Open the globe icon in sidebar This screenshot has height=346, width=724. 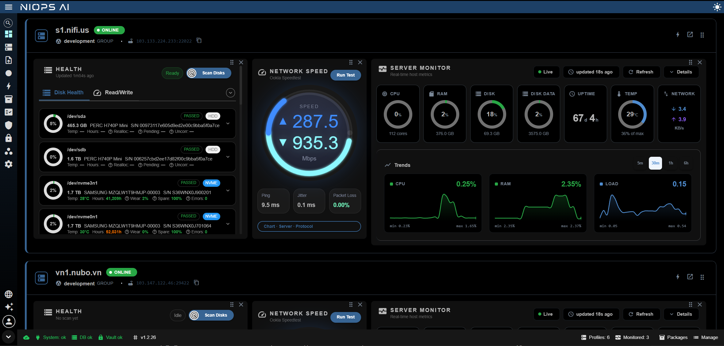click(x=9, y=294)
